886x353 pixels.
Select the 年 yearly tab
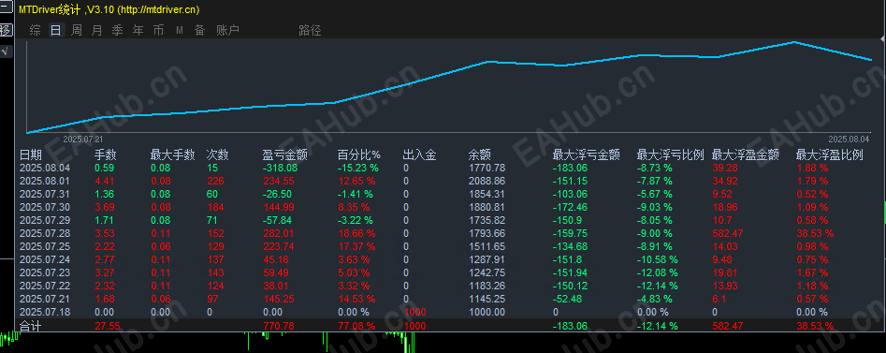click(138, 31)
